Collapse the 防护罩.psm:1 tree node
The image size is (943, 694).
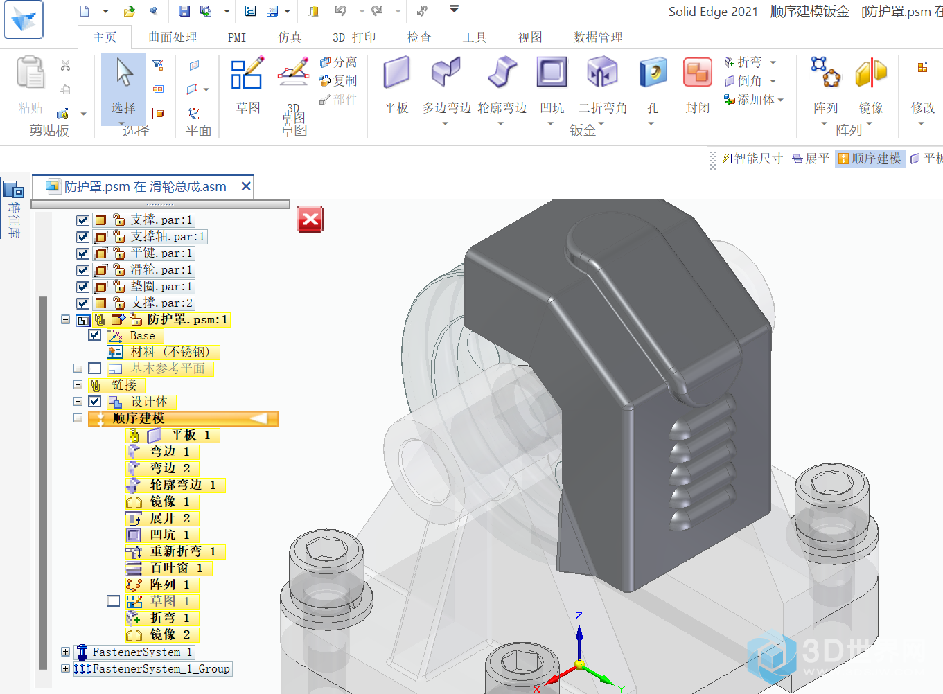pyautogui.click(x=65, y=320)
